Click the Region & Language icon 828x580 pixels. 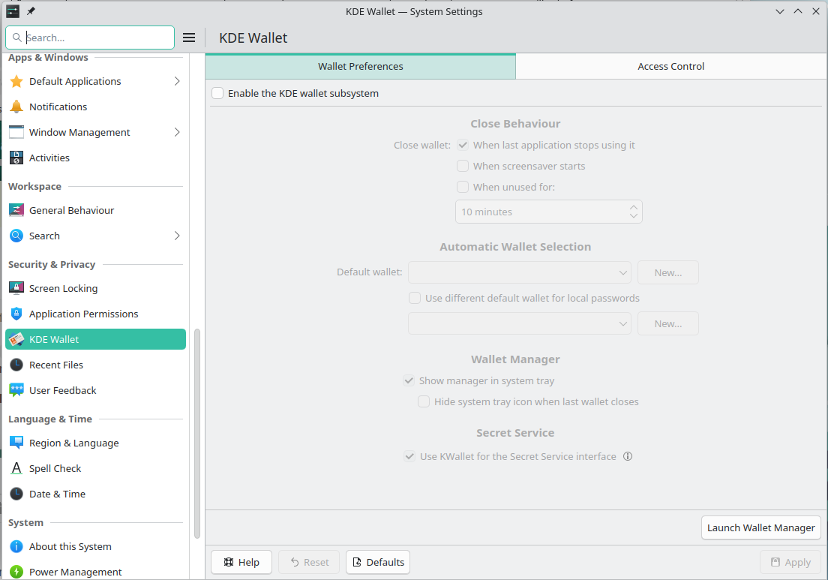pyautogui.click(x=16, y=443)
